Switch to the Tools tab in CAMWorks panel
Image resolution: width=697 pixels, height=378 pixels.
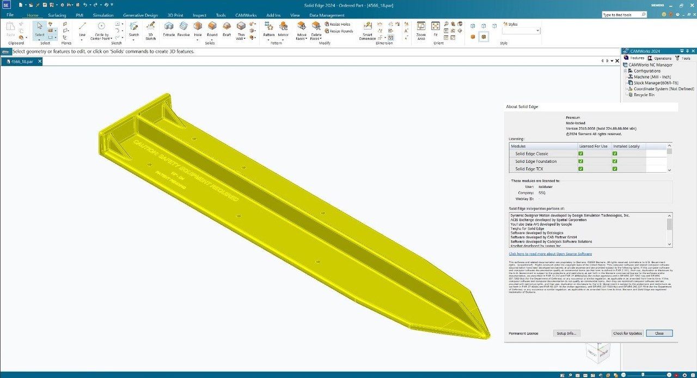[683, 58]
